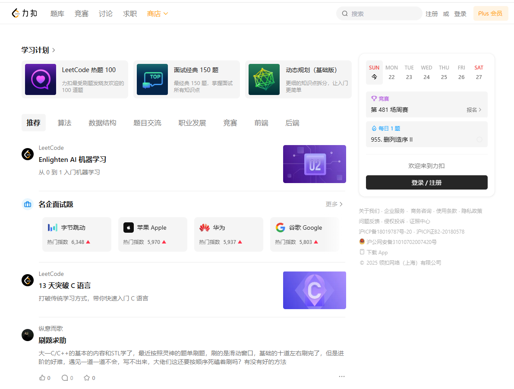Open the 求职 nav item
The image size is (514, 389).
[130, 13]
